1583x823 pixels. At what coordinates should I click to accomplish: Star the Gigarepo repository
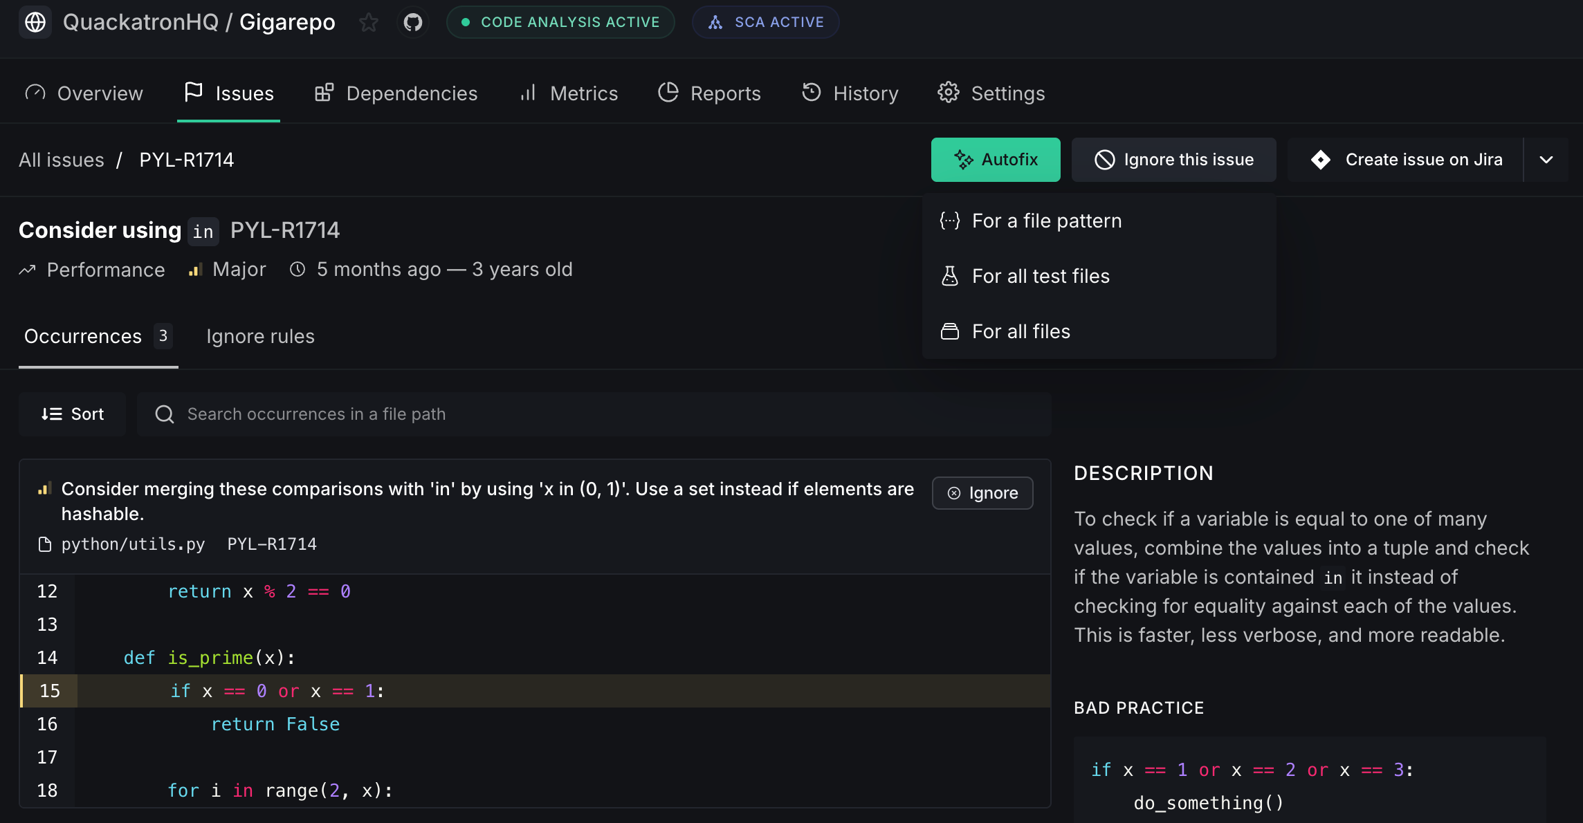[x=369, y=22]
